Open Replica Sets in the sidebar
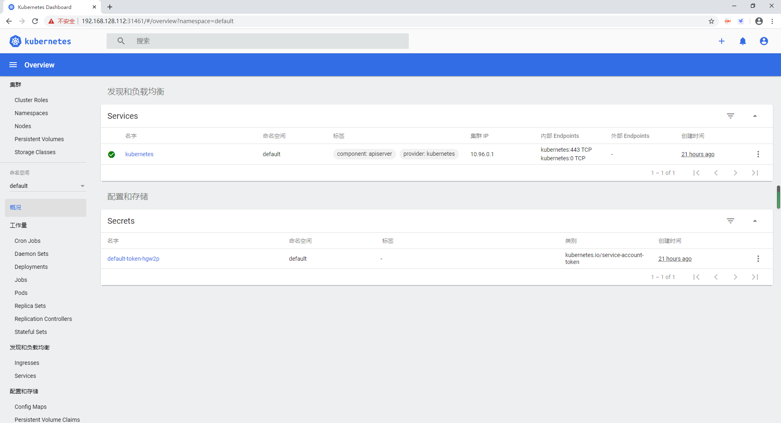Viewport: 781px width, 423px height. tap(30, 306)
